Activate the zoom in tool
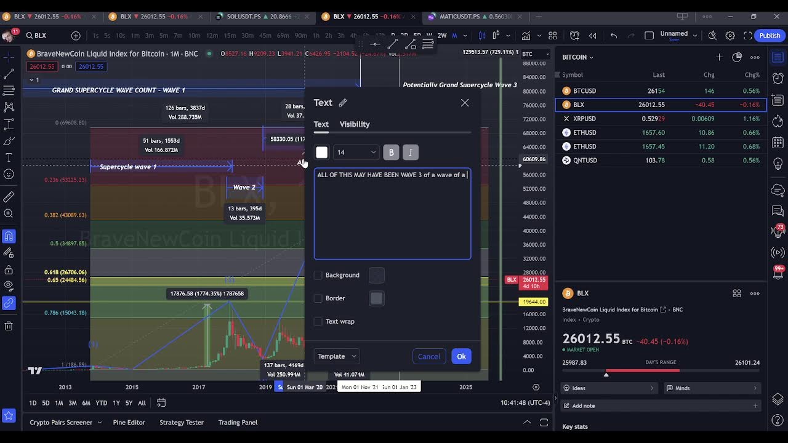 [9, 214]
